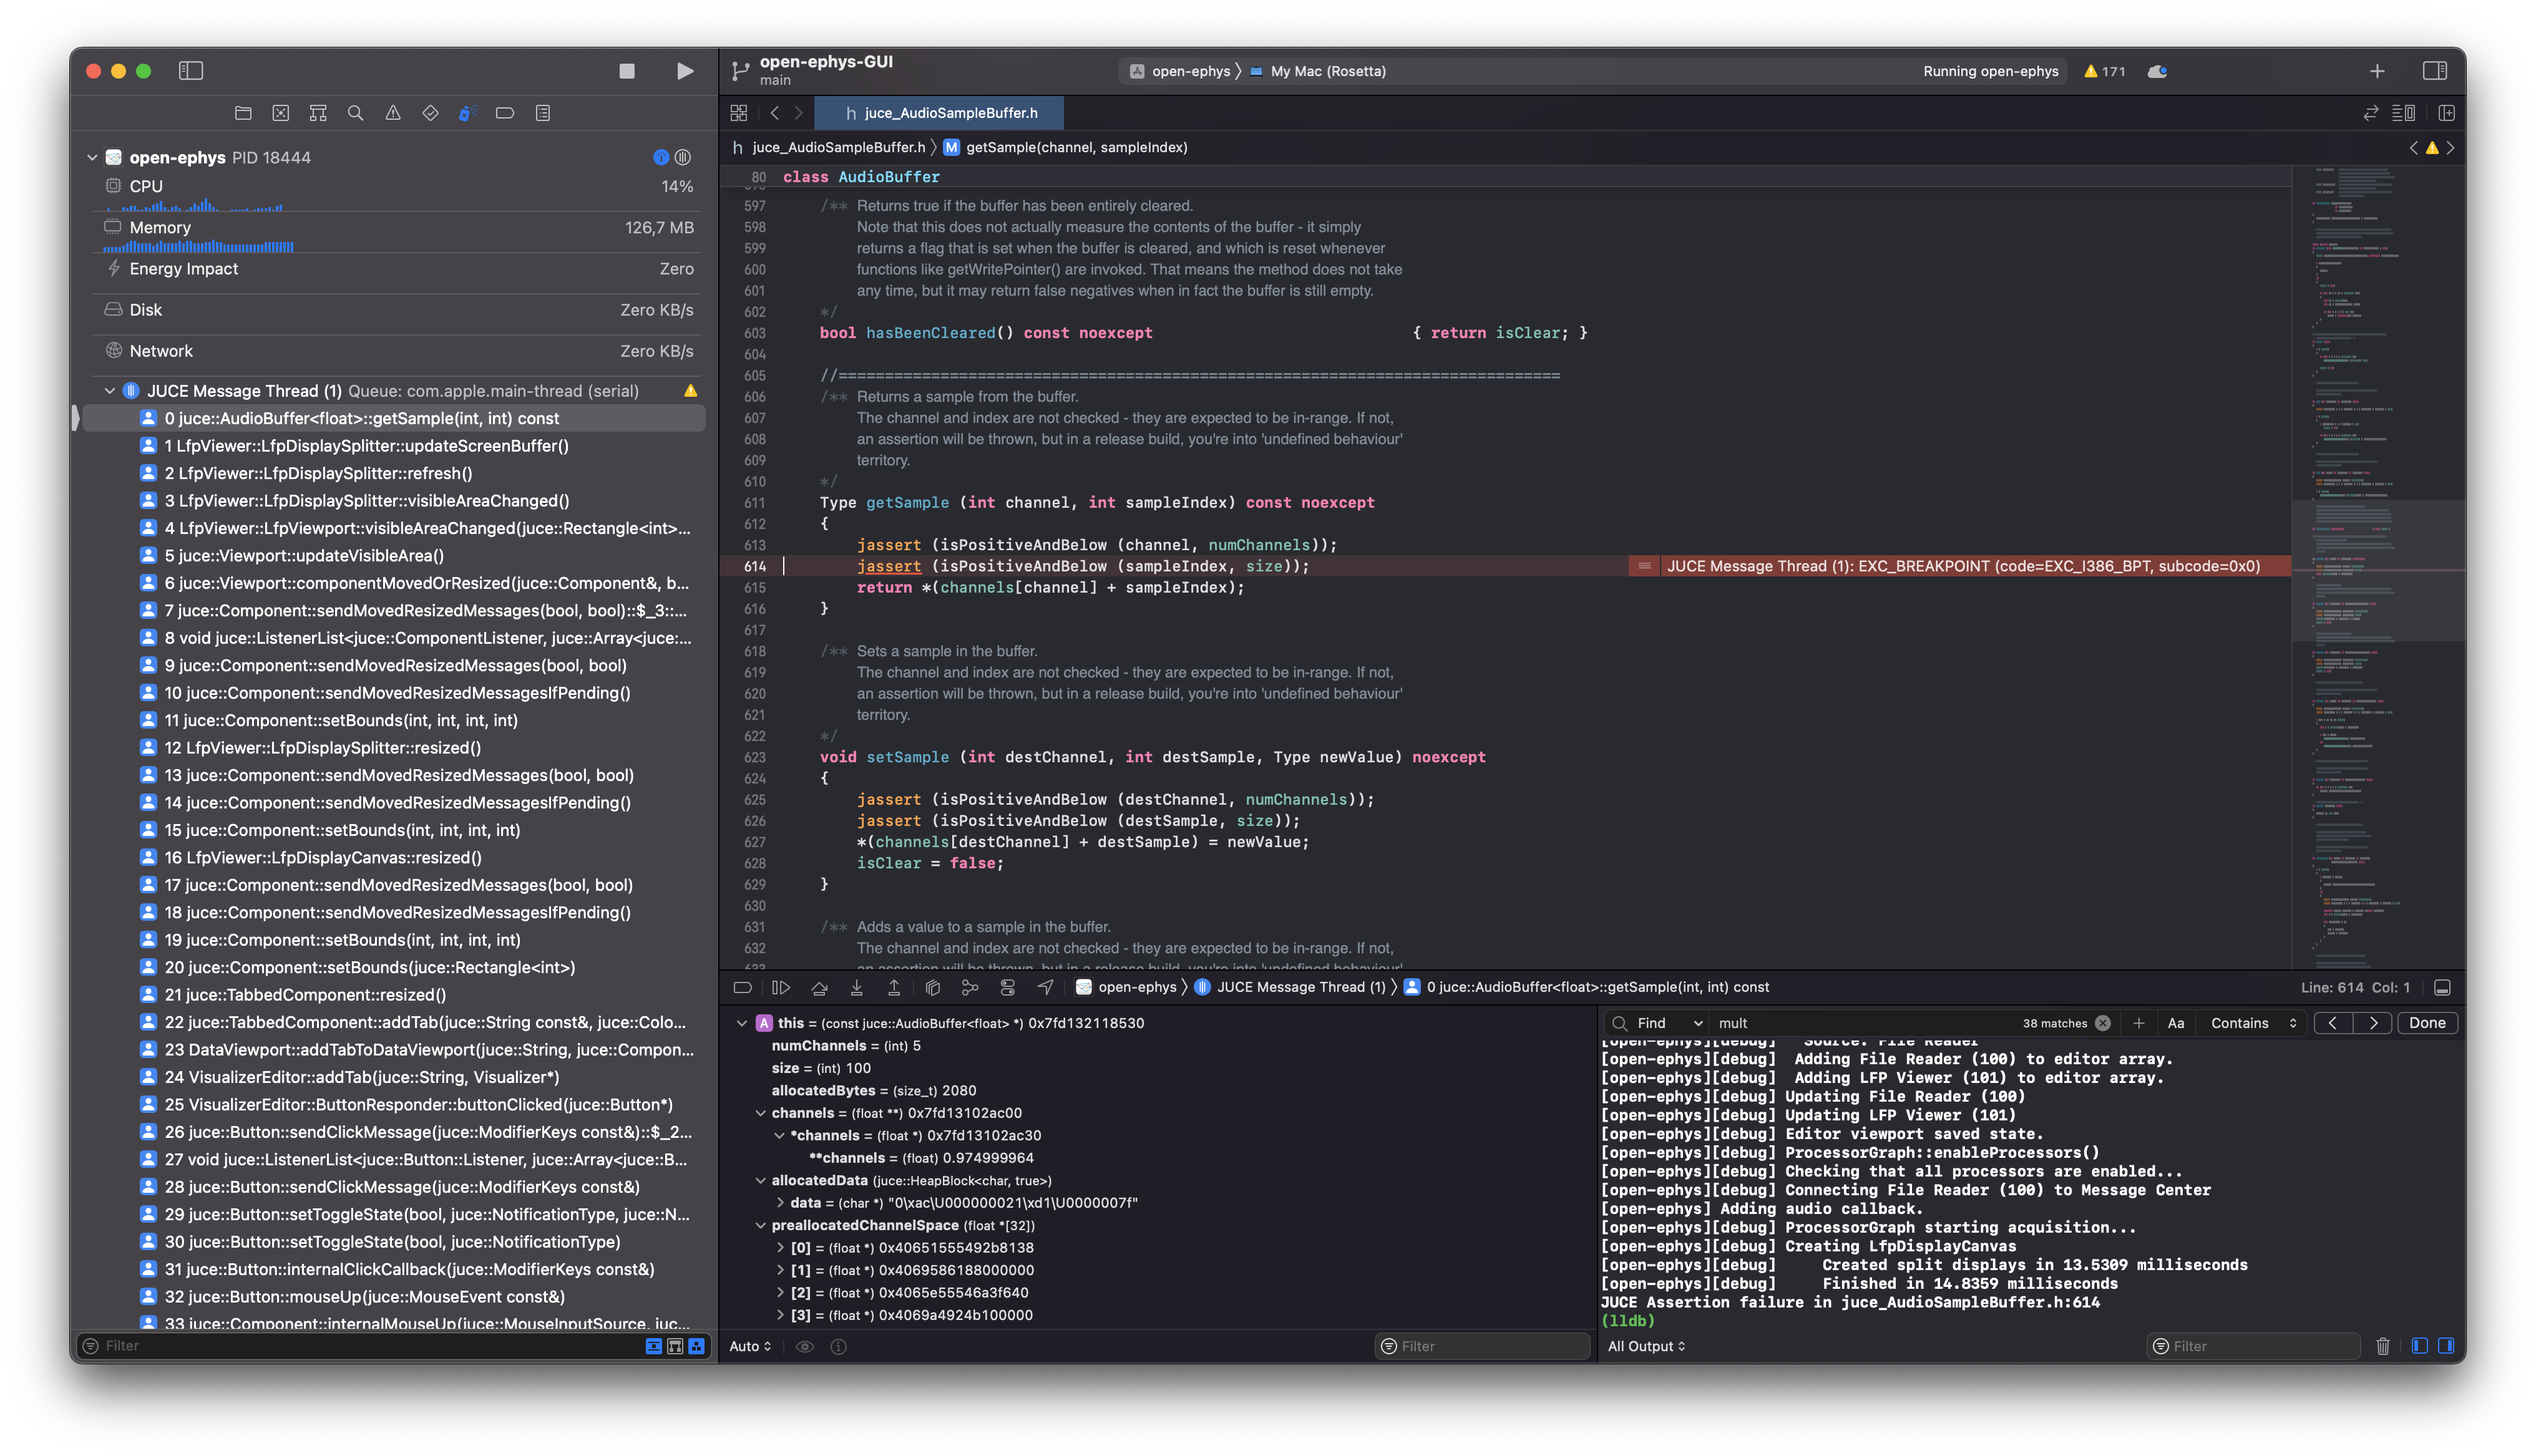Open the Breakpoint navigator icon
Viewport: 2536px width, 1456px height.
point(505,113)
